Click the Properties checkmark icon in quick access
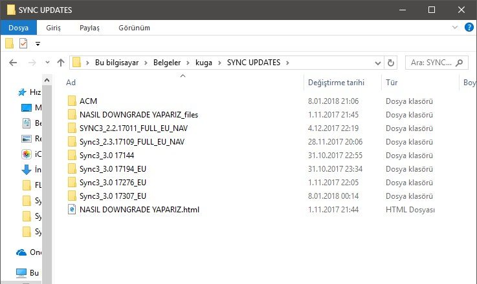 click(x=23, y=43)
